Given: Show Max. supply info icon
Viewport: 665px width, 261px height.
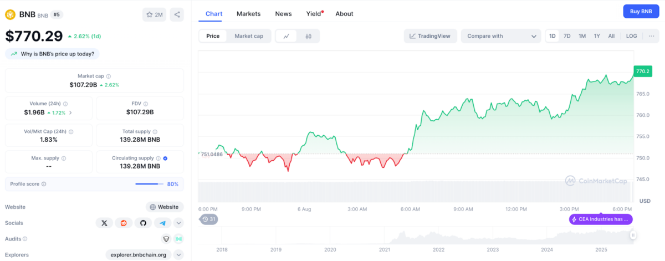Looking at the screenshot, I should click(63, 158).
